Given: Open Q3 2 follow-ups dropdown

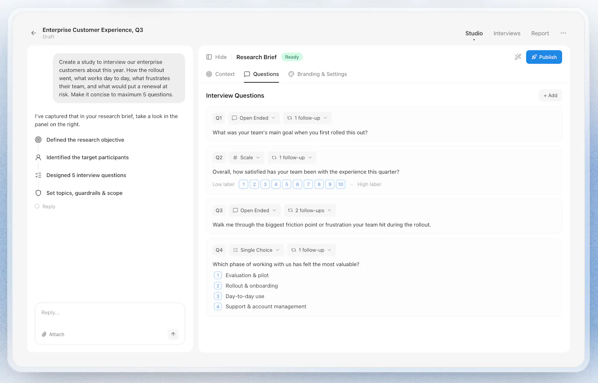Looking at the screenshot, I should [x=310, y=210].
